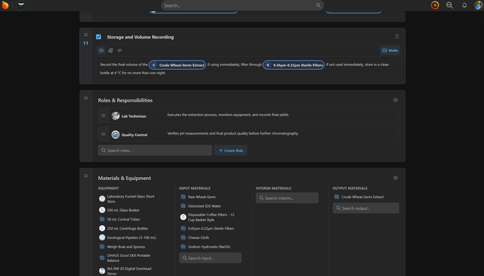Click the Lab Technician avatar
484x276 pixels.
[115, 116]
